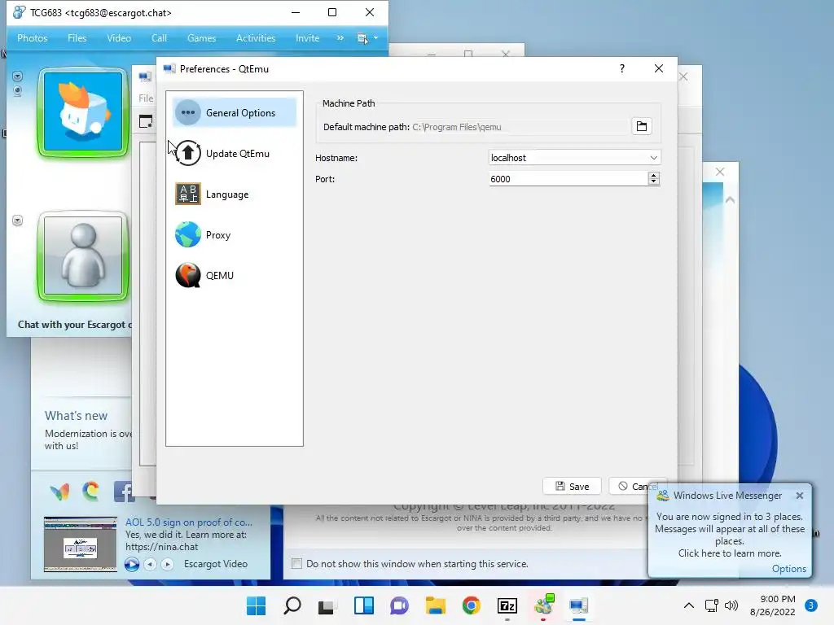Open taskbar Search

pos(292,605)
